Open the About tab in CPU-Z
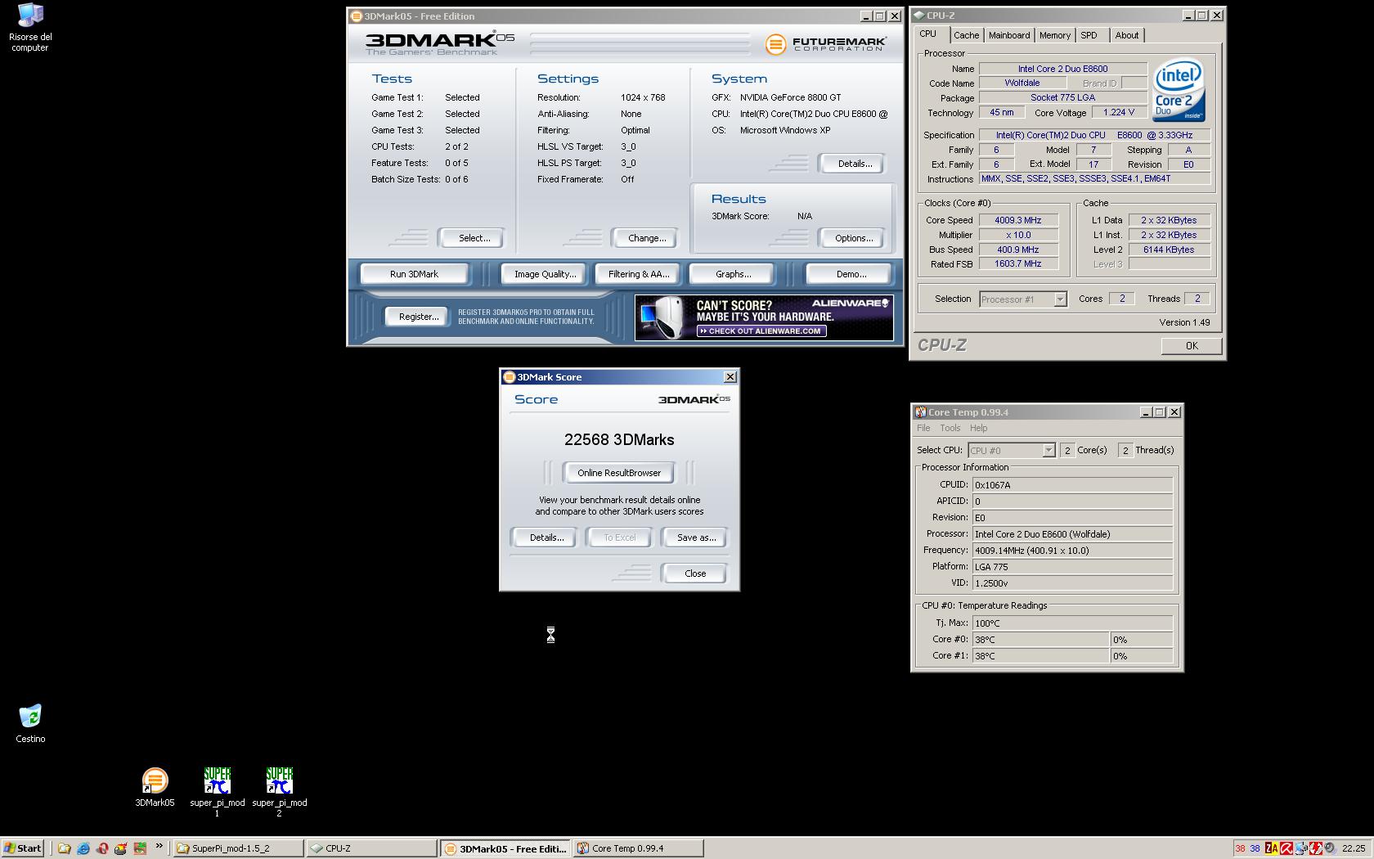The height and width of the screenshot is (859, 1374). click(x=1126, y=35)
